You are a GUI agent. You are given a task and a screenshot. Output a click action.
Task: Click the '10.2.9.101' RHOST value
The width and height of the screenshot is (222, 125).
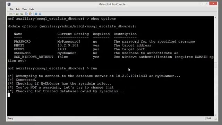tap(68, 45)
